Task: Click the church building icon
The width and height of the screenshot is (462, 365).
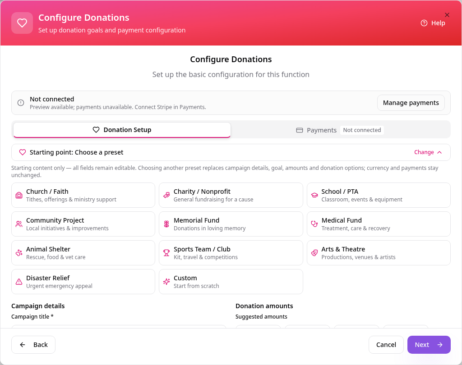Action: (x=19, y=195)
